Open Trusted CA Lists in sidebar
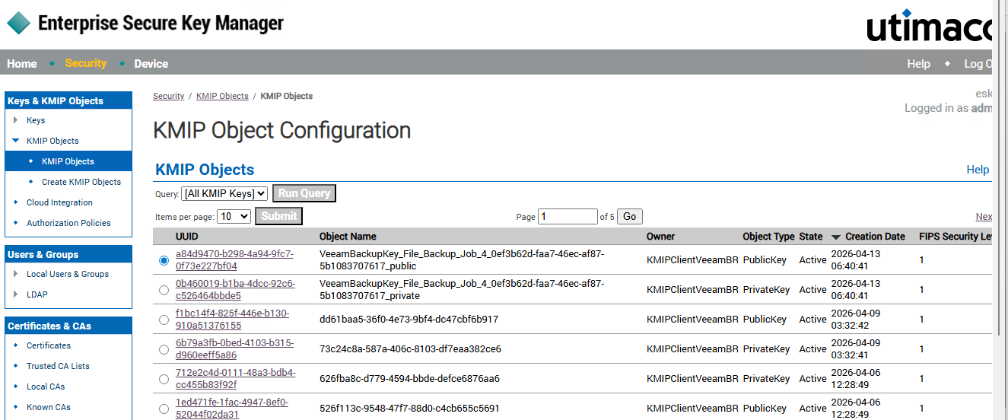Screen dimensions: 1008x420 point(58,366)
